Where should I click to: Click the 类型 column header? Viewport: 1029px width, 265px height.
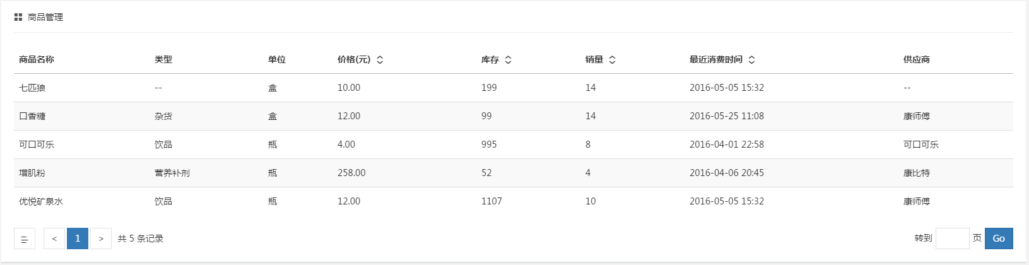click(x=163, y=59)
